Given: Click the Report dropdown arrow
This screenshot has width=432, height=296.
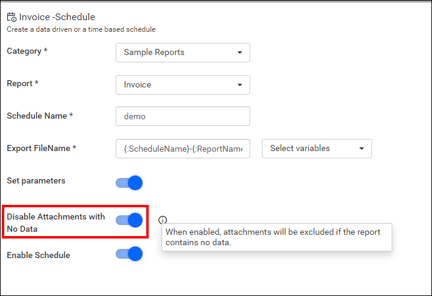Looking at the screenshot, I should point(240,85).
